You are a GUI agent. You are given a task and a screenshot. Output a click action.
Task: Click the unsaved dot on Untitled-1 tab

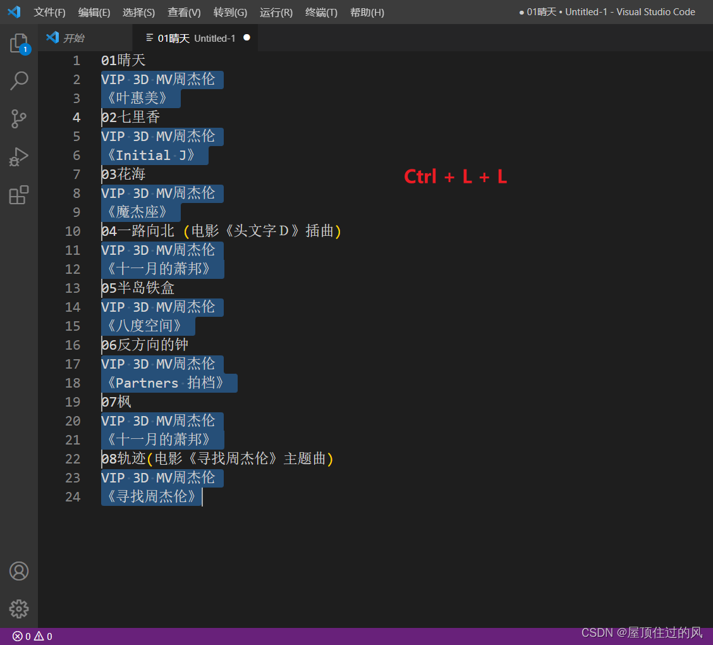click(x=247, y=38)
